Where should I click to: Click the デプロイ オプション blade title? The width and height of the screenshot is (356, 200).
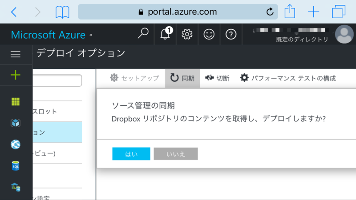point(81,53)
